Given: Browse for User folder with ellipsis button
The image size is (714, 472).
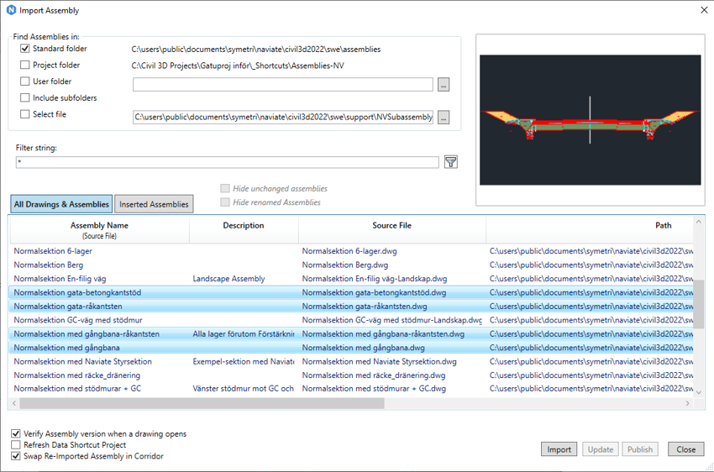Looking at the screenshot, I should pyautogui.click(x=443, y=85).
